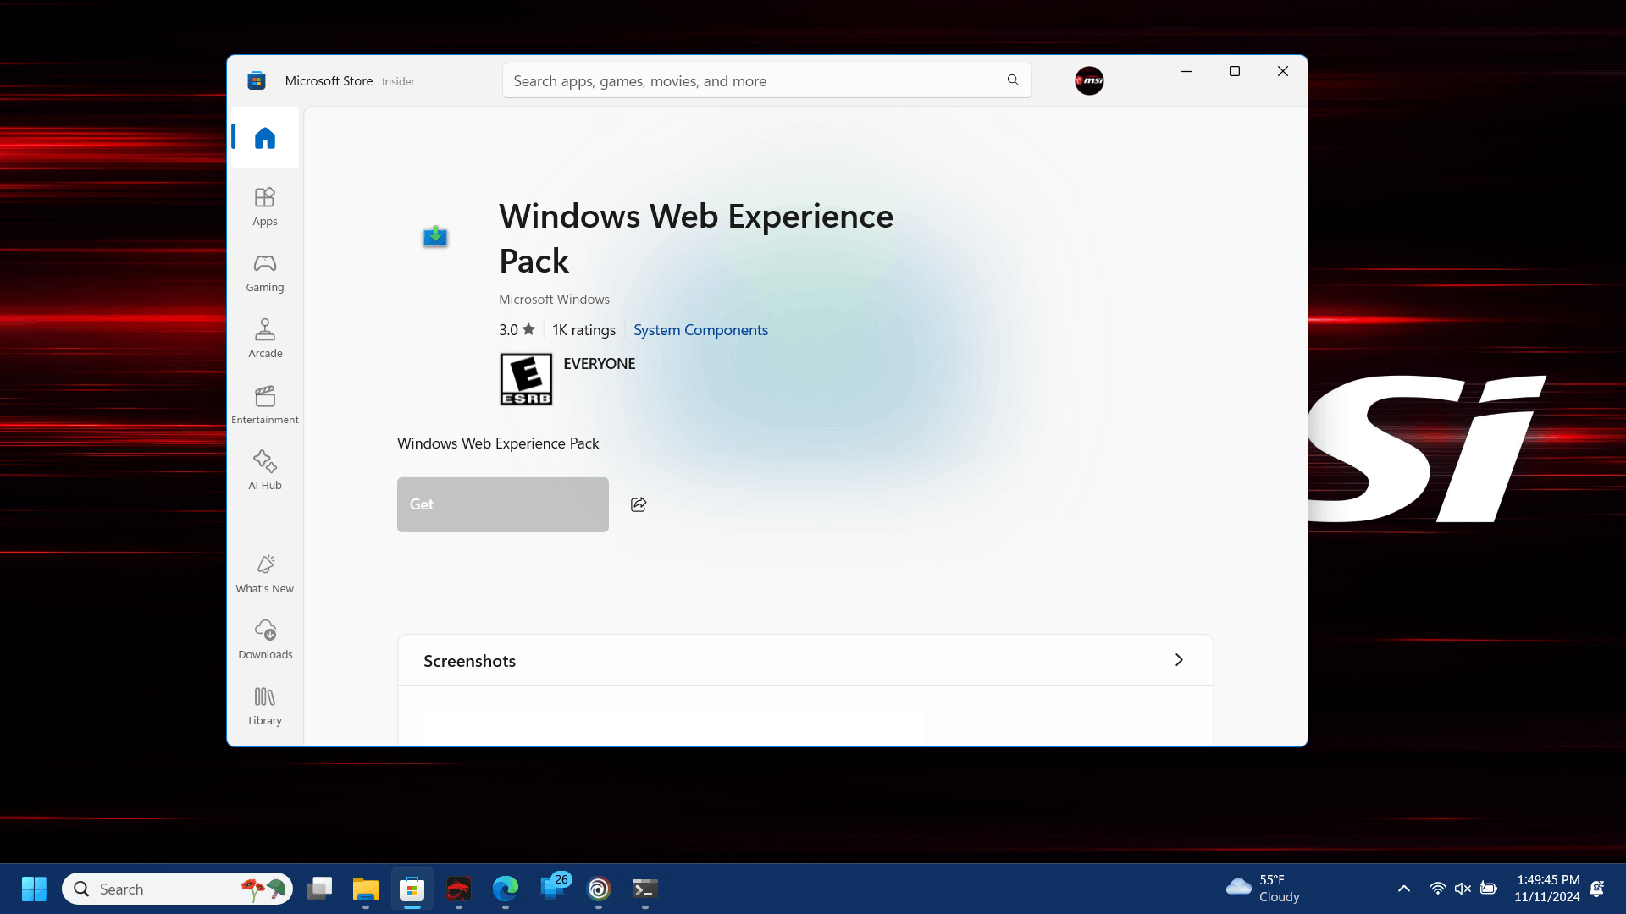Viewport: 1626px width, 914px height.
Task: Expand the Screenshots section chevron
Action: pos(1179,660)
